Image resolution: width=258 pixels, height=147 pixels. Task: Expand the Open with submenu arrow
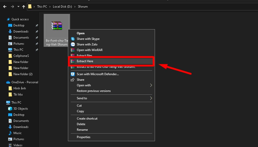click(x=151, y=85)
